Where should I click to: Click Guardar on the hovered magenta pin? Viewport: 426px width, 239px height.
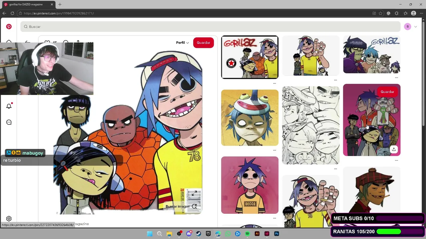coord(387,92)
